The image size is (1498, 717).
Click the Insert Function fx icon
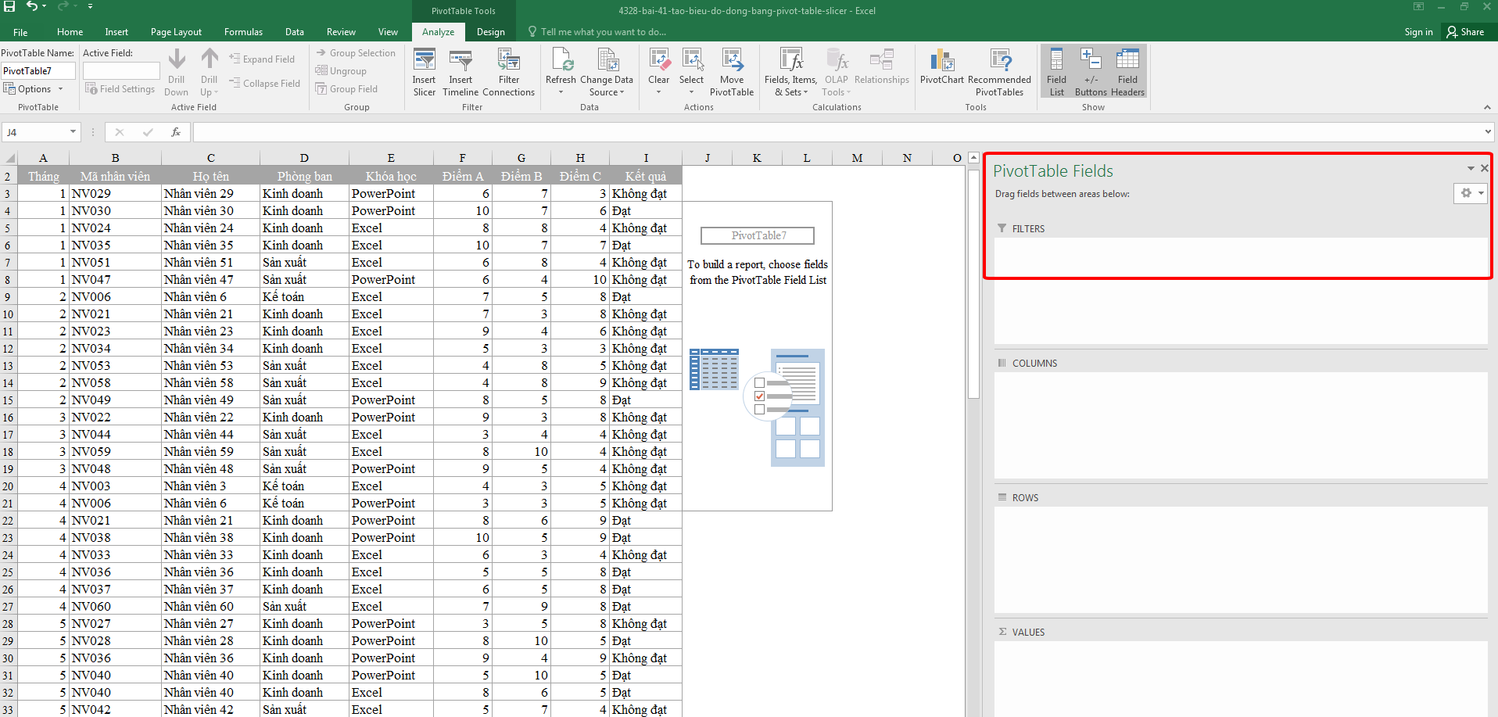tap(176, 132)
